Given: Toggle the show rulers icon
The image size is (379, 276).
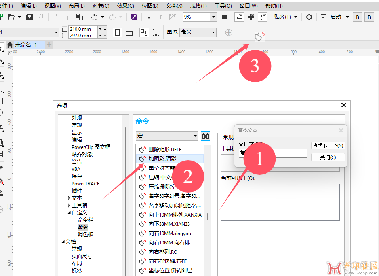Looking at the screenshot, I should [x=239, y=17].
